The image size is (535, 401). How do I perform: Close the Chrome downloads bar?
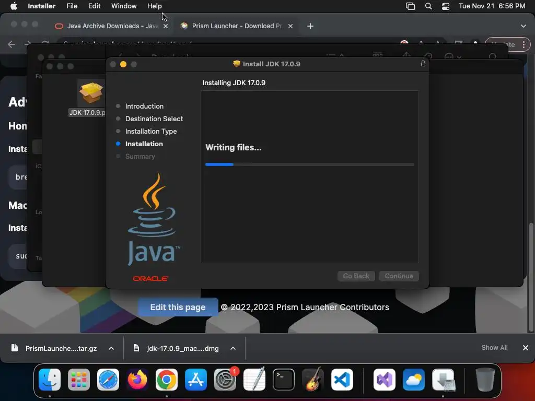point(526,348)
